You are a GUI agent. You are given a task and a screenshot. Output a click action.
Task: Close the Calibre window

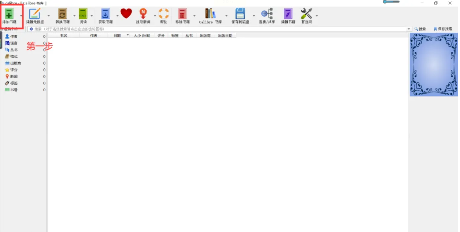tap(450, 3)
